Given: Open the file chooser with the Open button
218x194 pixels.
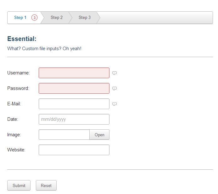Looking at the screenshot, I should (99, 135).
